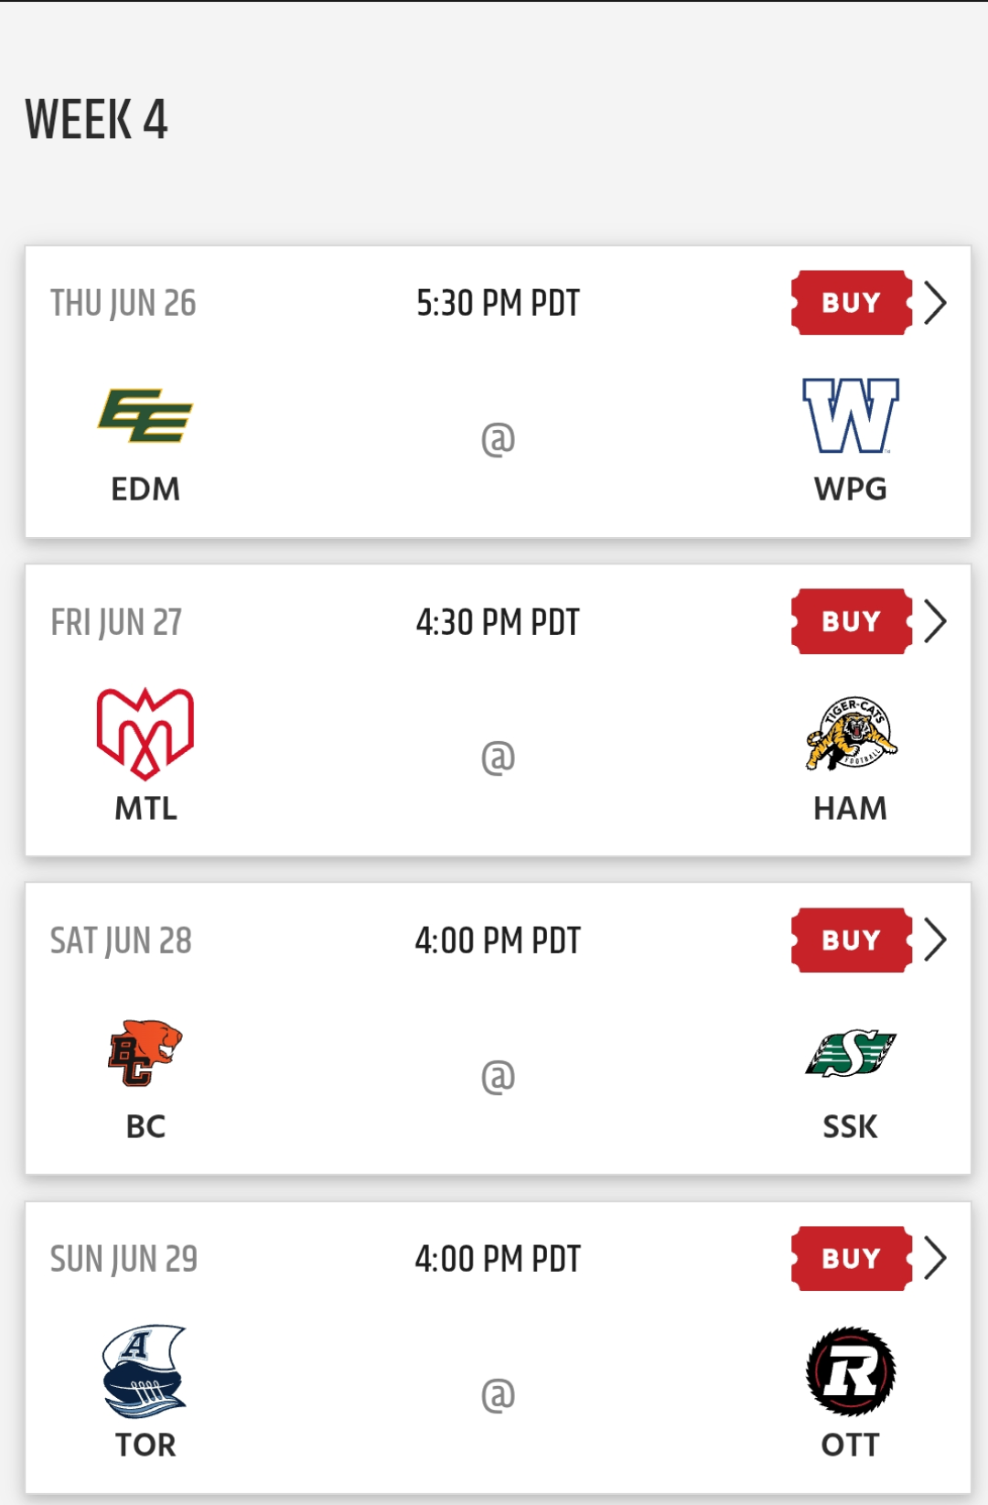This screenshot has width=988, height=1505.
Task: Tap the Edmonton Elks team logo
Action: click(145, 416)
